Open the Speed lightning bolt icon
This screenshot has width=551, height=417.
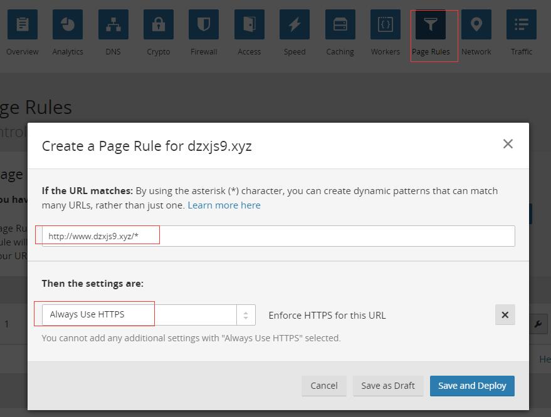click(x=295, y=24)
